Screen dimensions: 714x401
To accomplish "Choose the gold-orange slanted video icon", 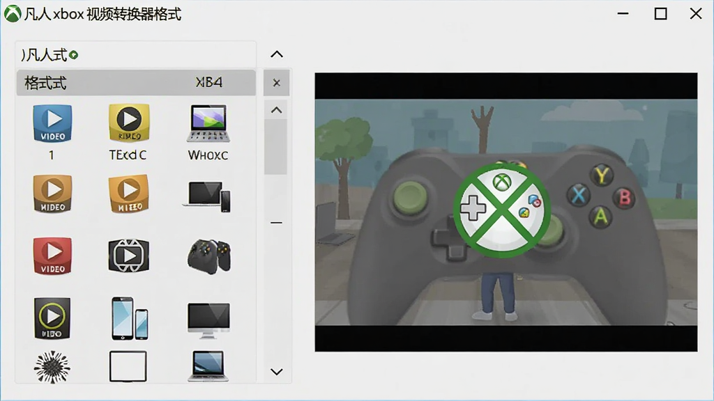I will [129, 194].
